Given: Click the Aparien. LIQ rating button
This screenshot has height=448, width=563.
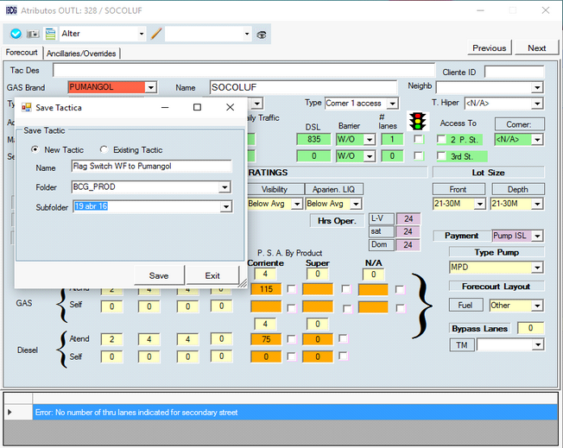Looking at the screenshot, I should pyautogui.click(x=333, y=189).
